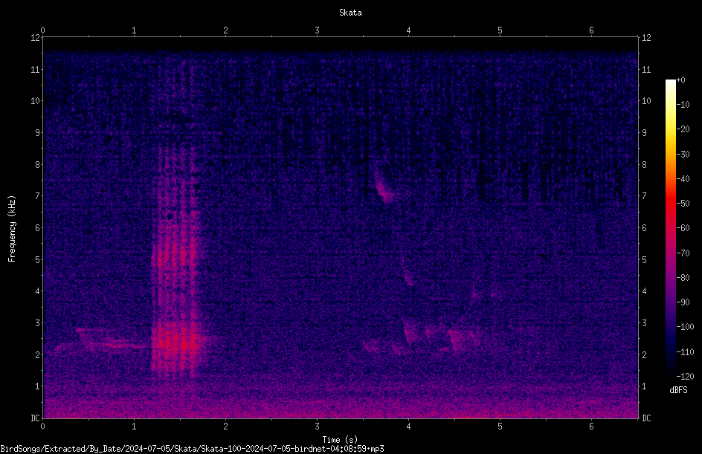Screen dimensions: 702x454
Task: Click the "dBFS" label under the color scale
Action: point(678,390)
